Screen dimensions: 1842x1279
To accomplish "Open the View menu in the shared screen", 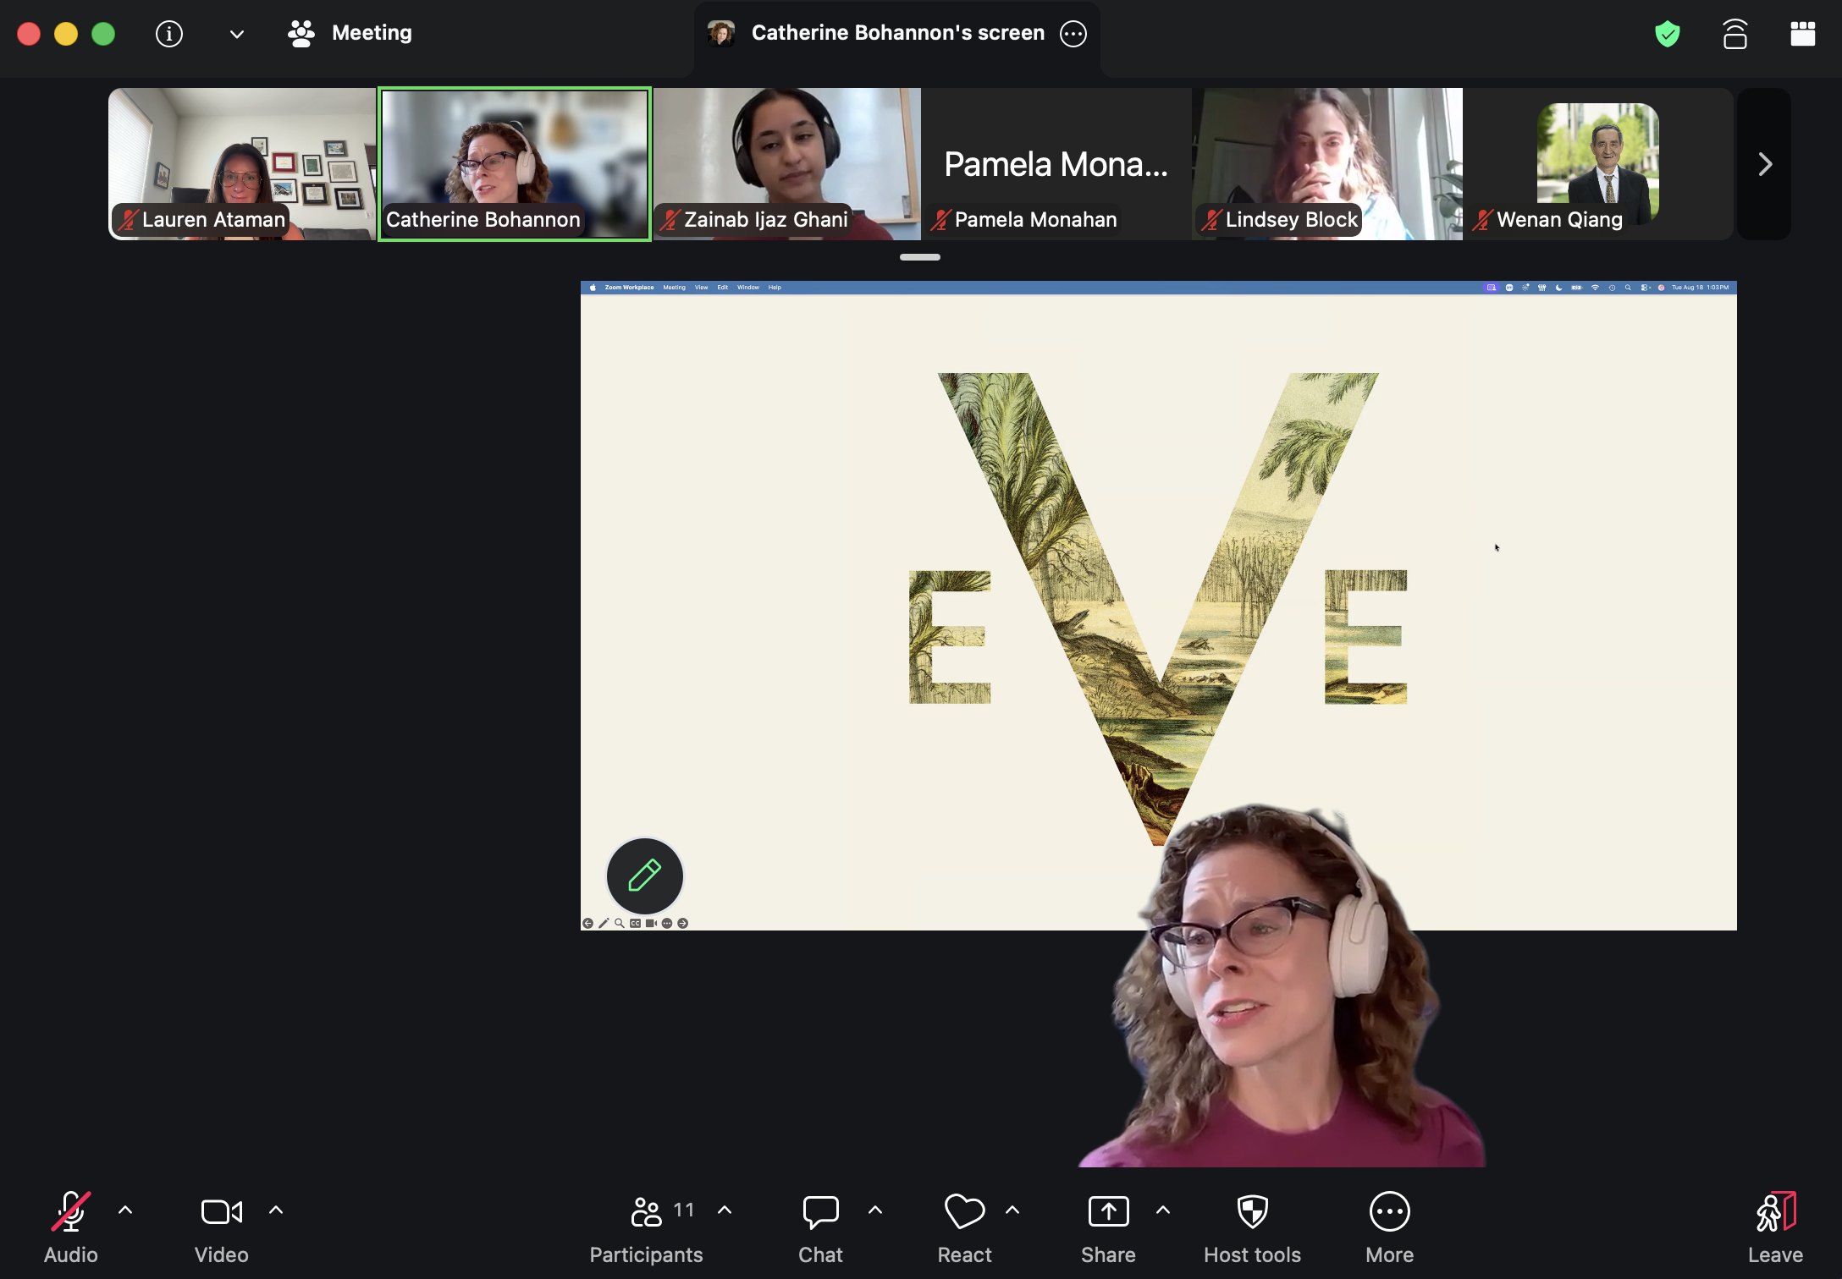I will point(701,288).
